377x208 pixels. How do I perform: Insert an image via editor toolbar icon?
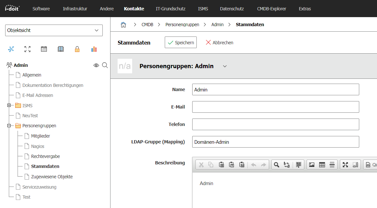tap(312, 165)
